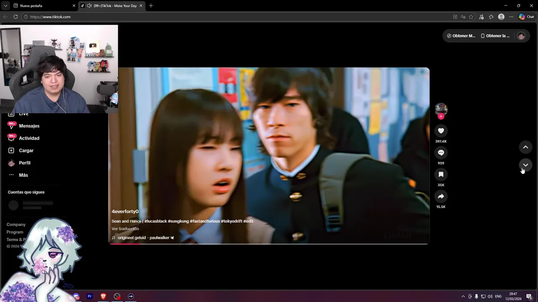Open the 4everforty0 creator avatar

(x=441, y=109)
